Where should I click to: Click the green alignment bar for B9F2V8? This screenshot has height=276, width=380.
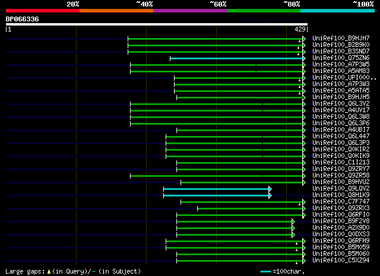235,222
